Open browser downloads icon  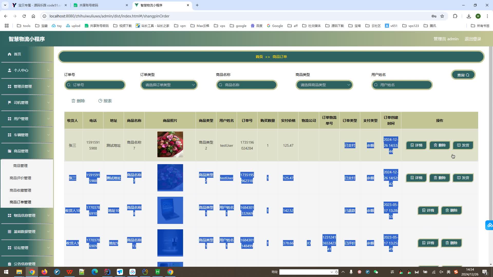[469, 16]
